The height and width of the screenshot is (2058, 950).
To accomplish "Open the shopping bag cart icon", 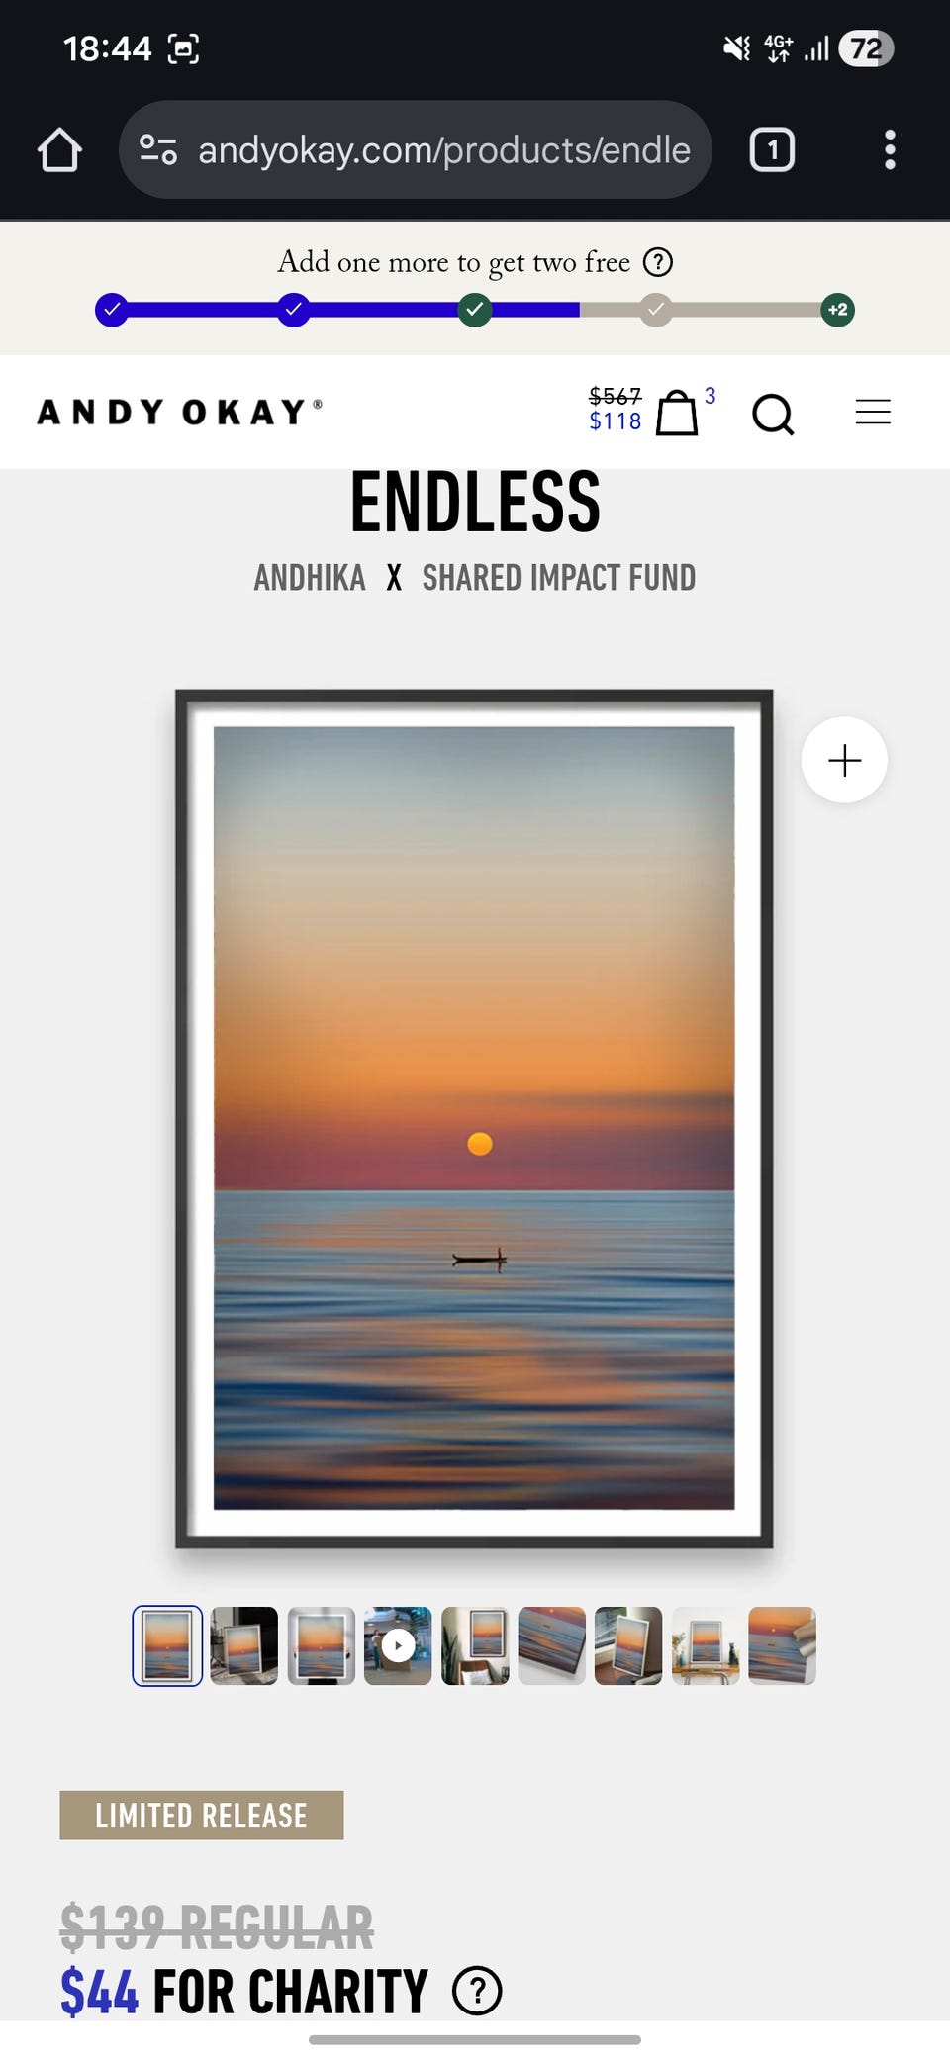I will 677,412.
